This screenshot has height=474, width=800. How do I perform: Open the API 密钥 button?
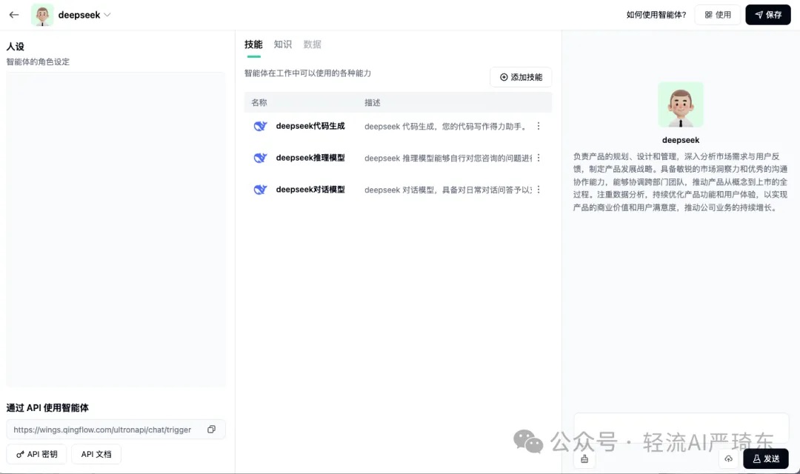tap(37, 454)
